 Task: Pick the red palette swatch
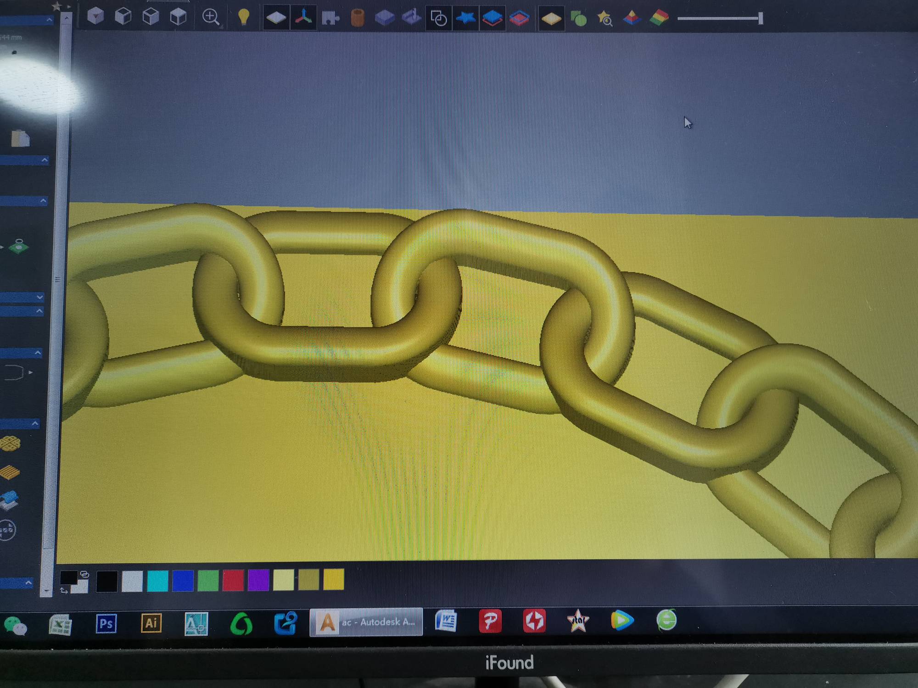(x=233, y=580)
